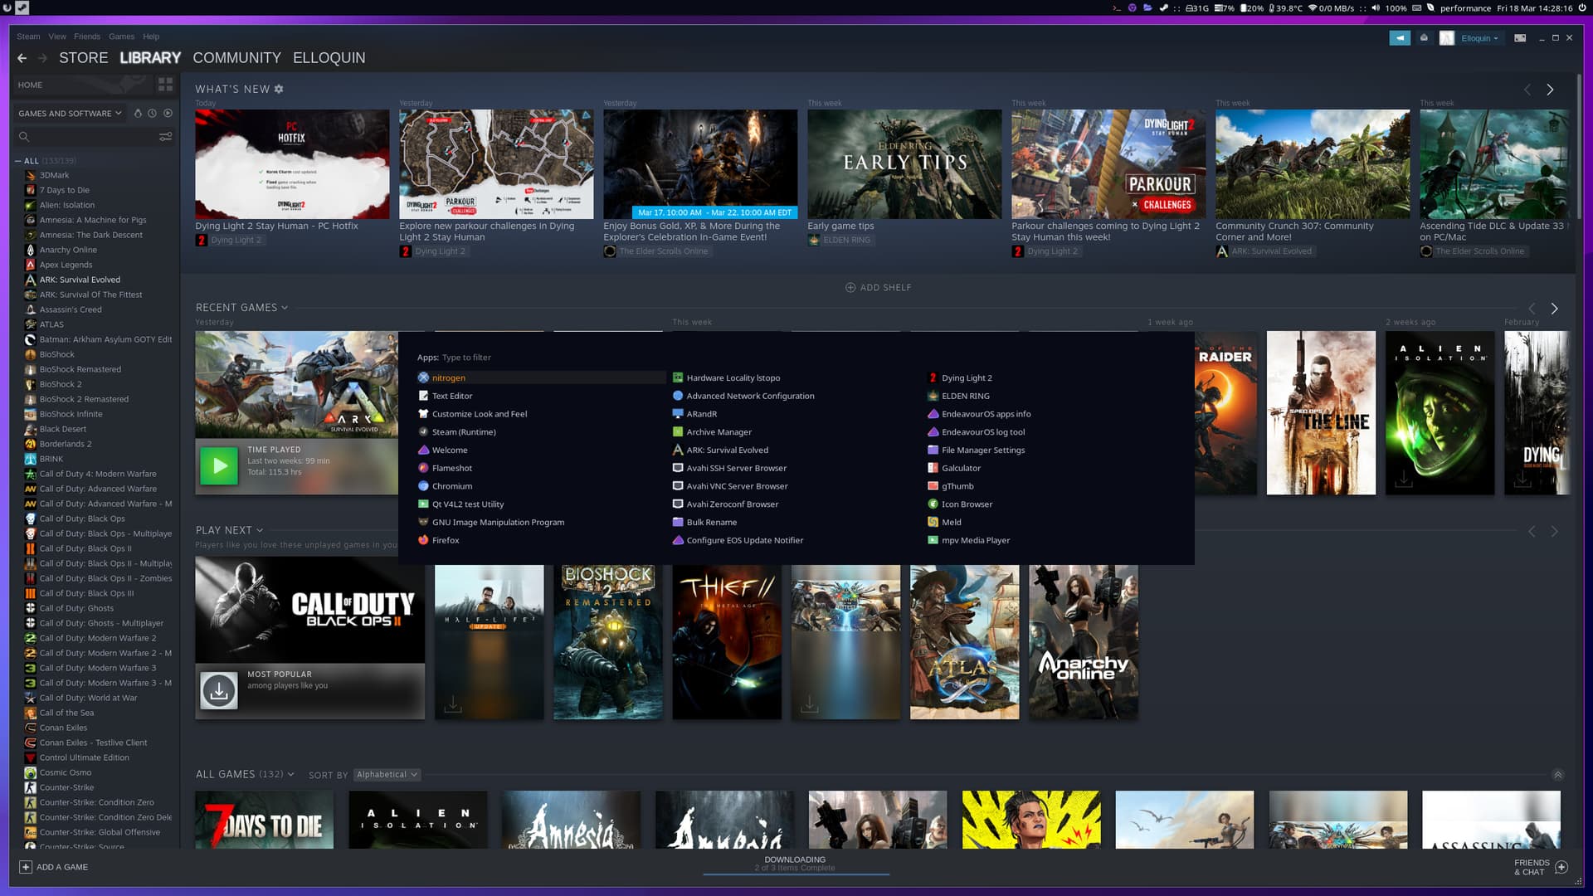Go to the COMMUNITY tab
Image resolution: width=1593 pixels, height=896 pixels.
coord(237,58)
